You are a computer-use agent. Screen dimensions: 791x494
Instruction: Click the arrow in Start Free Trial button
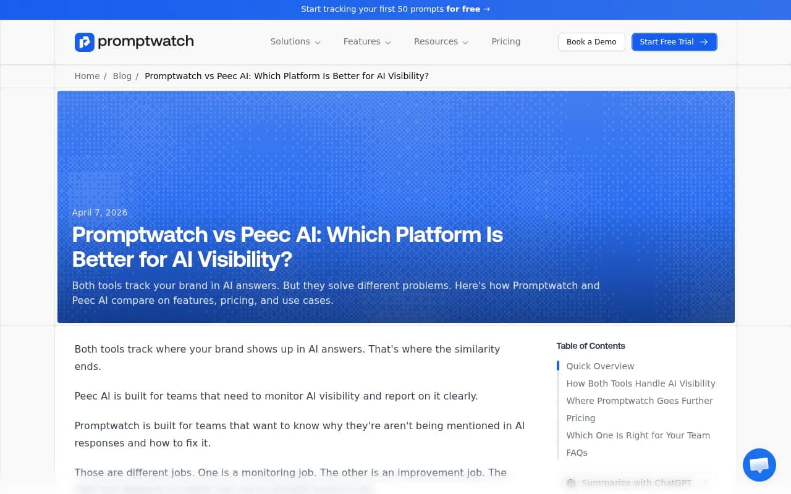[704, 42]
